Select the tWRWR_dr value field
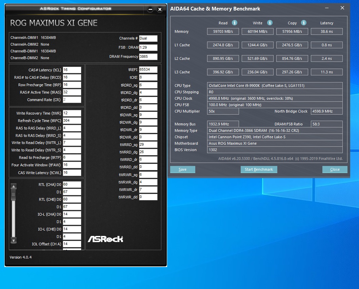359x289 pixels. 148,190
